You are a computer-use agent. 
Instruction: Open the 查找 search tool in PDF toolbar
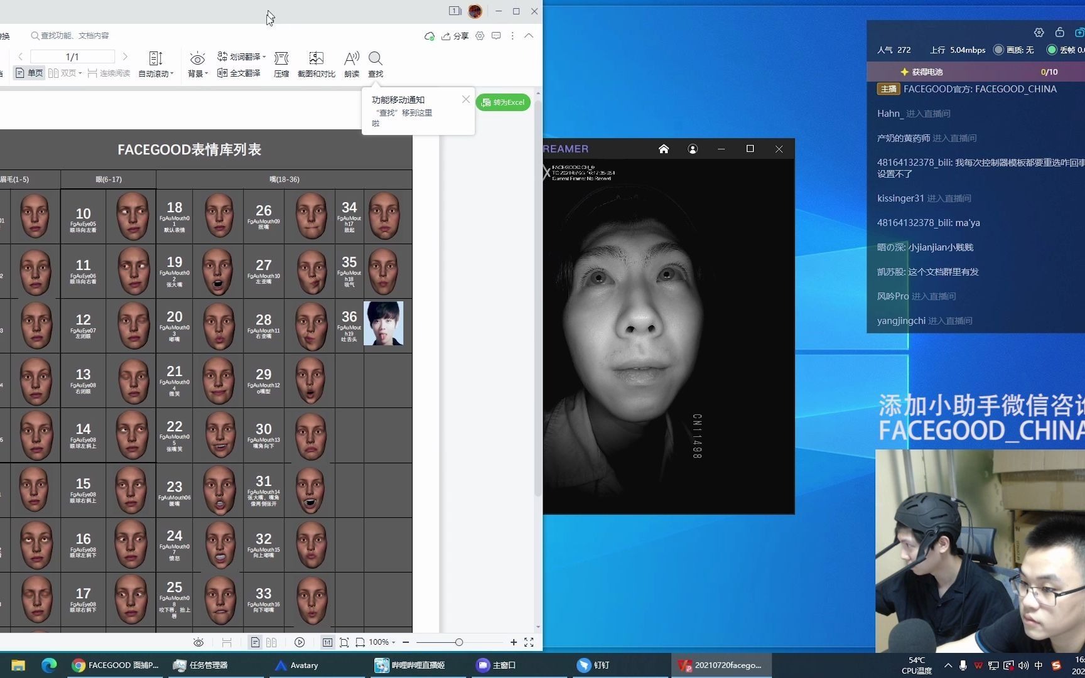(375, 65)
